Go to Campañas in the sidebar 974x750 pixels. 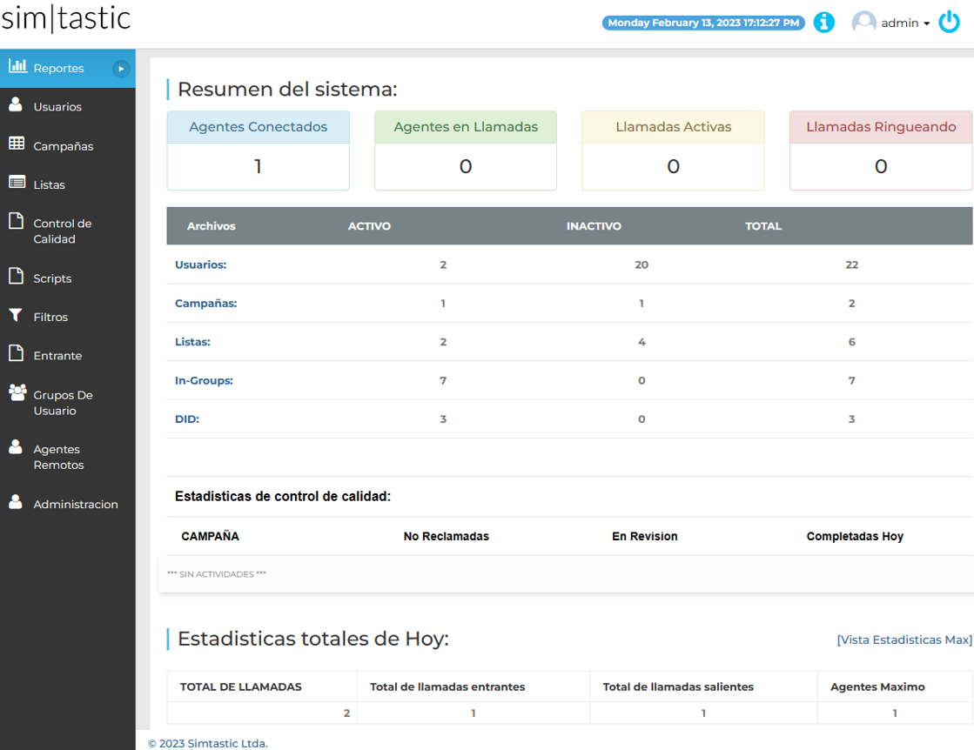[68, 146]
